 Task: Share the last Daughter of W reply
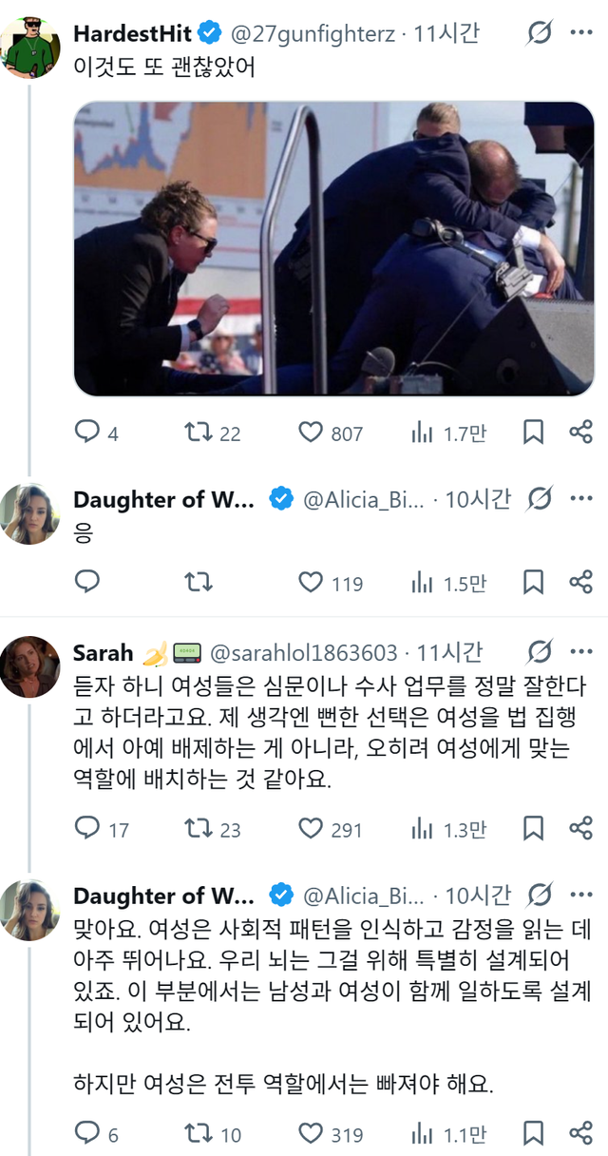coord(581,1133)
